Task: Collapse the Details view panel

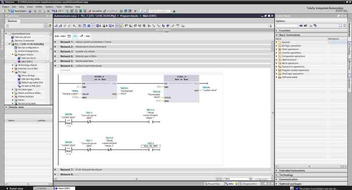Action: point(7,107)
